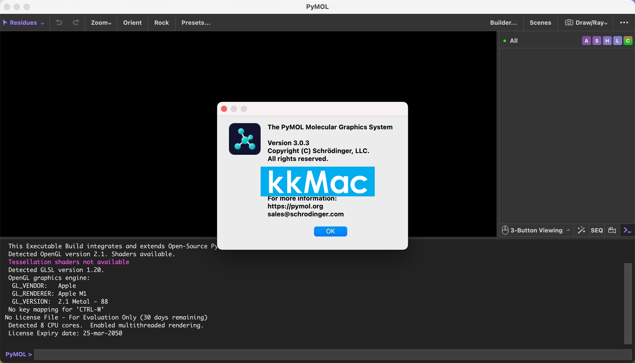Open the Residues selection mode dropdown

coord(24,22)
